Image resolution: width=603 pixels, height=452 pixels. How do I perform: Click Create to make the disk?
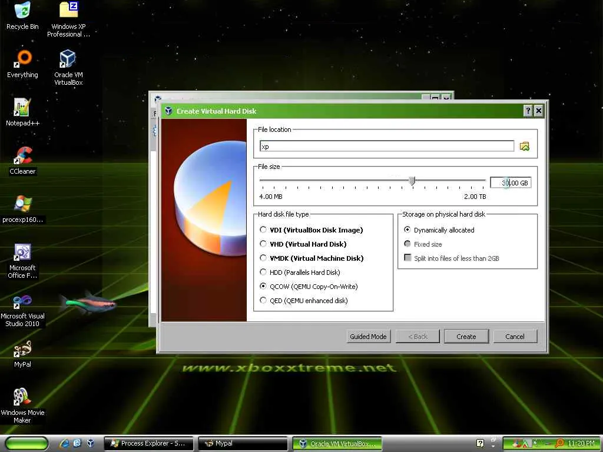click(466, 336)
